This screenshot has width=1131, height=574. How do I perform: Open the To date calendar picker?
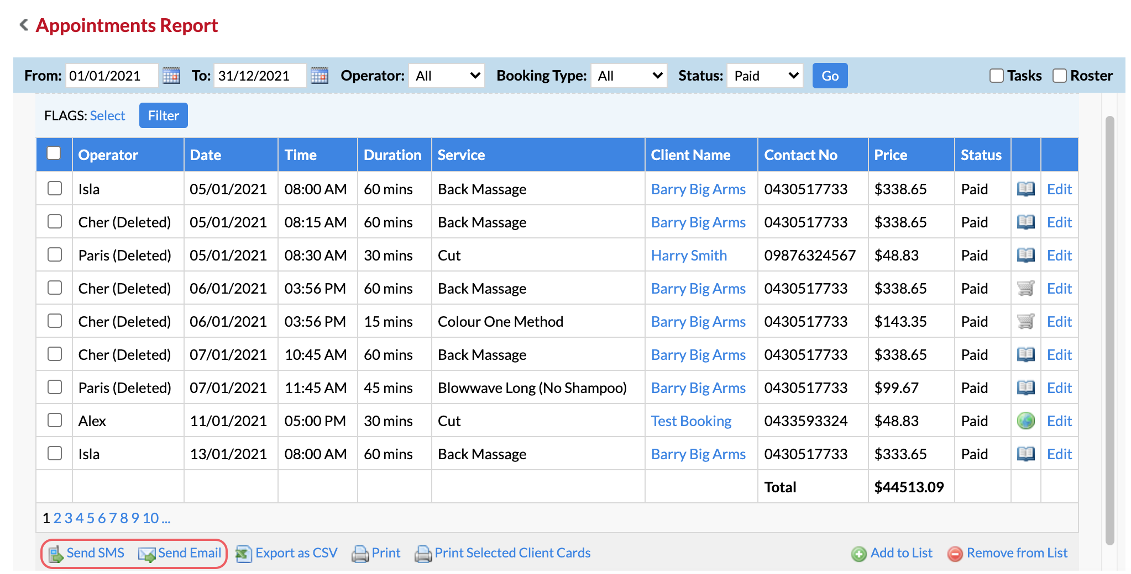pos(320,76)
